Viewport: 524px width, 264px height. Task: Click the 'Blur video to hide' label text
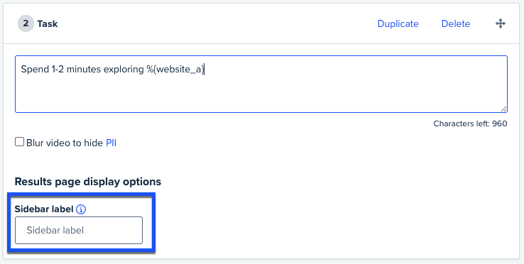65,143
